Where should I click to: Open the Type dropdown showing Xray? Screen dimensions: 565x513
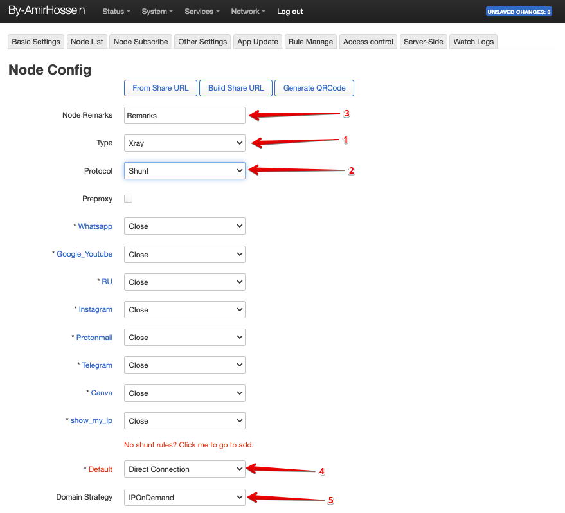click(x=184, y=143)
